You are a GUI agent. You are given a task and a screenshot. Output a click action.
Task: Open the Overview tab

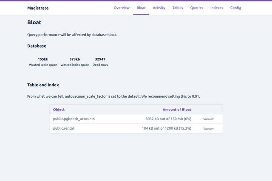pyautogui.click(x=122, y=8)
